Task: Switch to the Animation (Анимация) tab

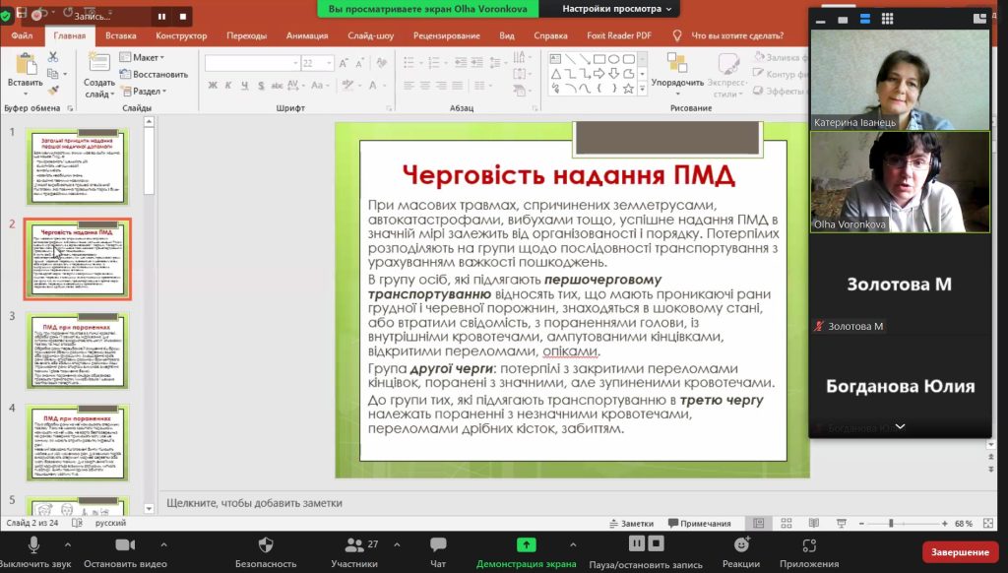Action: point(307,36)
